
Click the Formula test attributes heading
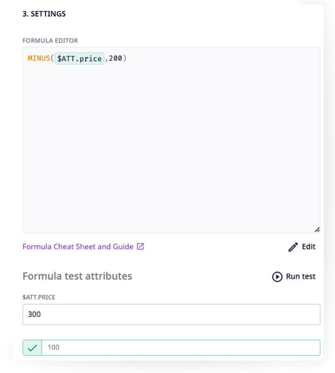77,276
